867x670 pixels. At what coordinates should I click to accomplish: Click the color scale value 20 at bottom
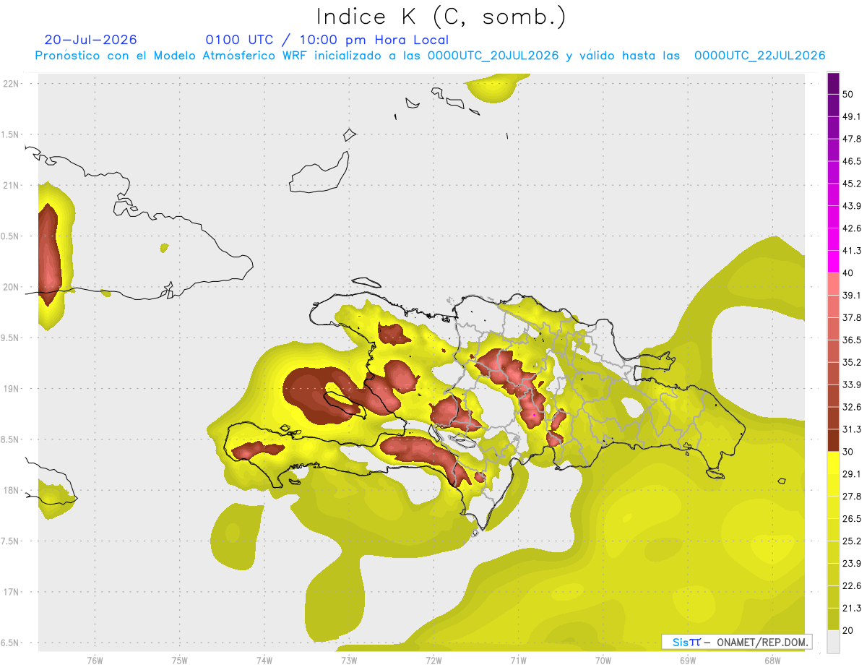[x=848, y=630]
